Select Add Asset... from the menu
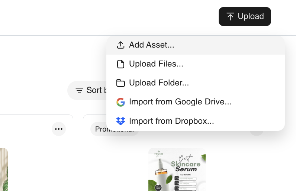The height and width of the screenshot is (191, 296). pos(196,45)
